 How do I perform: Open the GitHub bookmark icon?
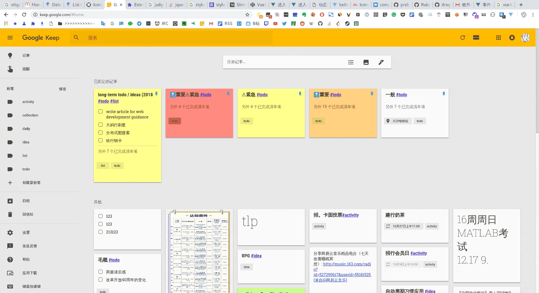(x=320, y=24)
